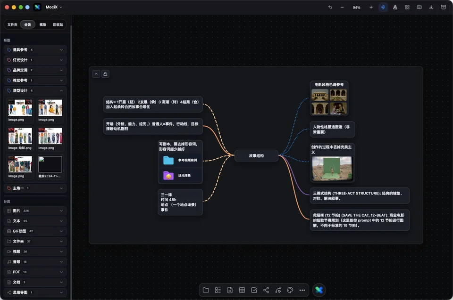Click the 道具参考 tag icon

point(9,50)
